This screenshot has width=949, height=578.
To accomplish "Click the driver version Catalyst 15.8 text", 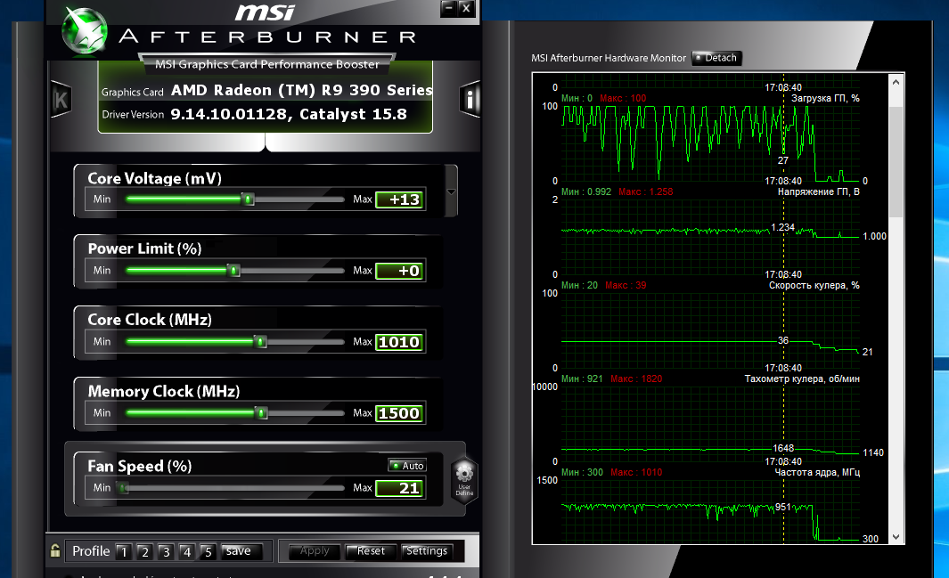I will click(x=289, y=114).
